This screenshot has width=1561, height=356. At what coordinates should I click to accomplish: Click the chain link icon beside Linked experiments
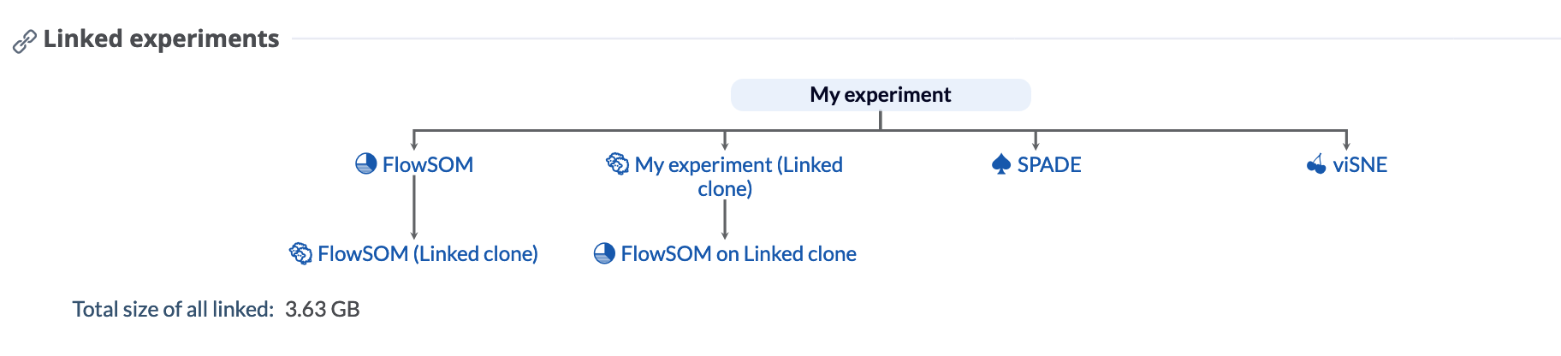(x=25, y=41)
